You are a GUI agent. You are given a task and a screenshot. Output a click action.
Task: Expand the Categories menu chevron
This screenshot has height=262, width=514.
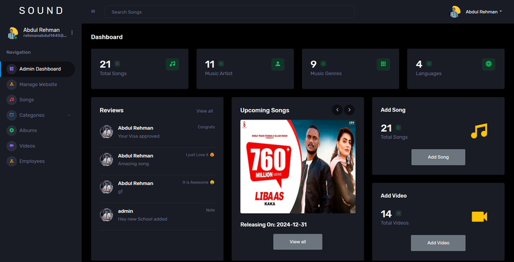pos(69,116)
